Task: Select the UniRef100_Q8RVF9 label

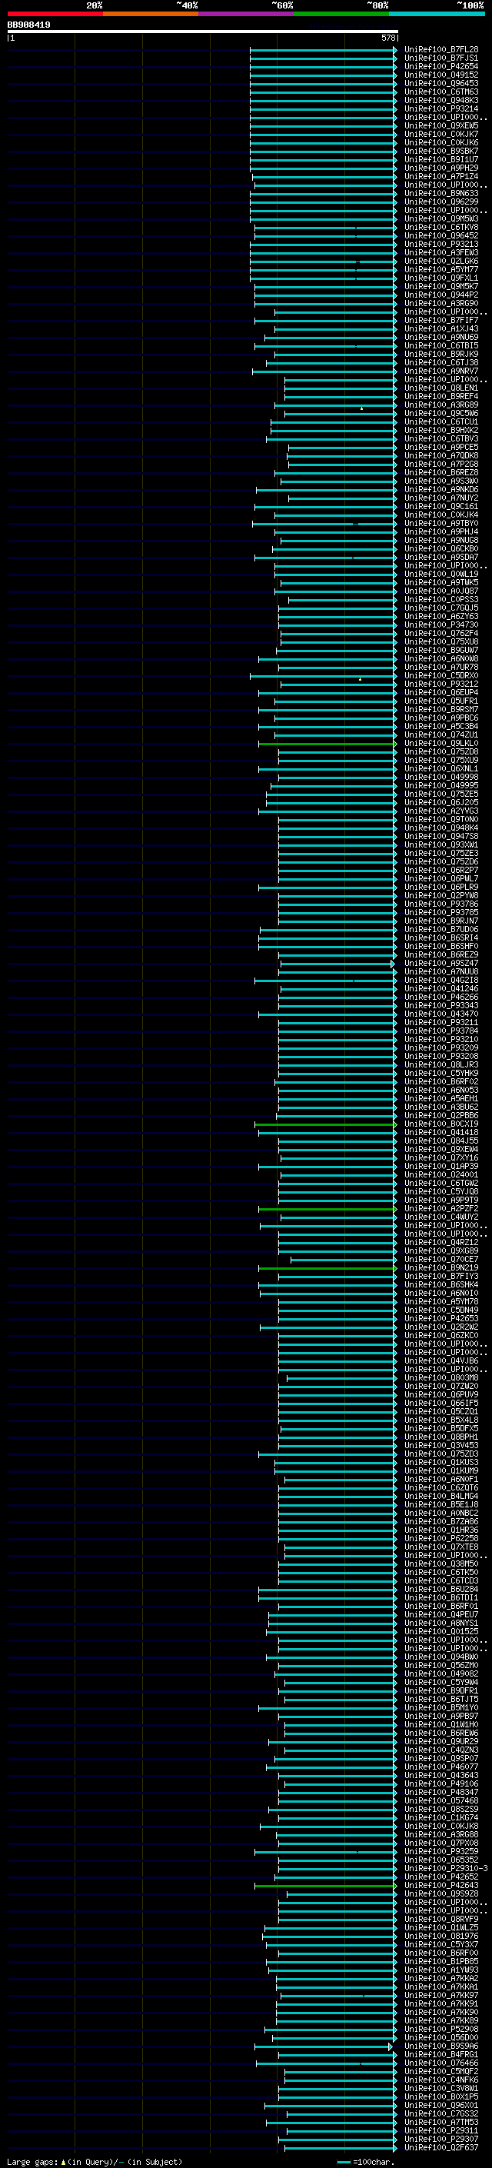Action: (x=441, y=1920)
